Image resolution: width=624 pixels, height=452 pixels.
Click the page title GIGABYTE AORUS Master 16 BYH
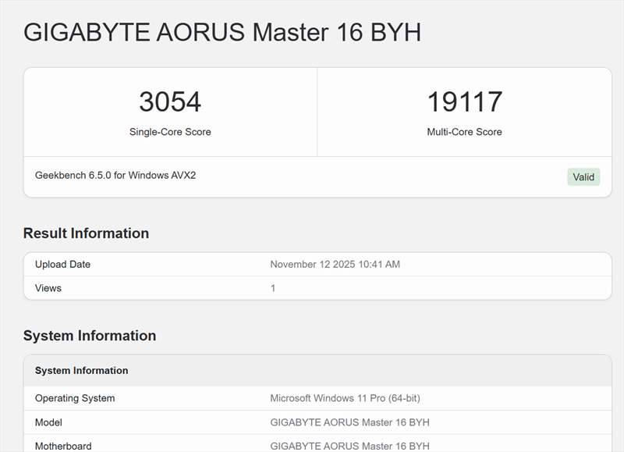pos(222,33)
